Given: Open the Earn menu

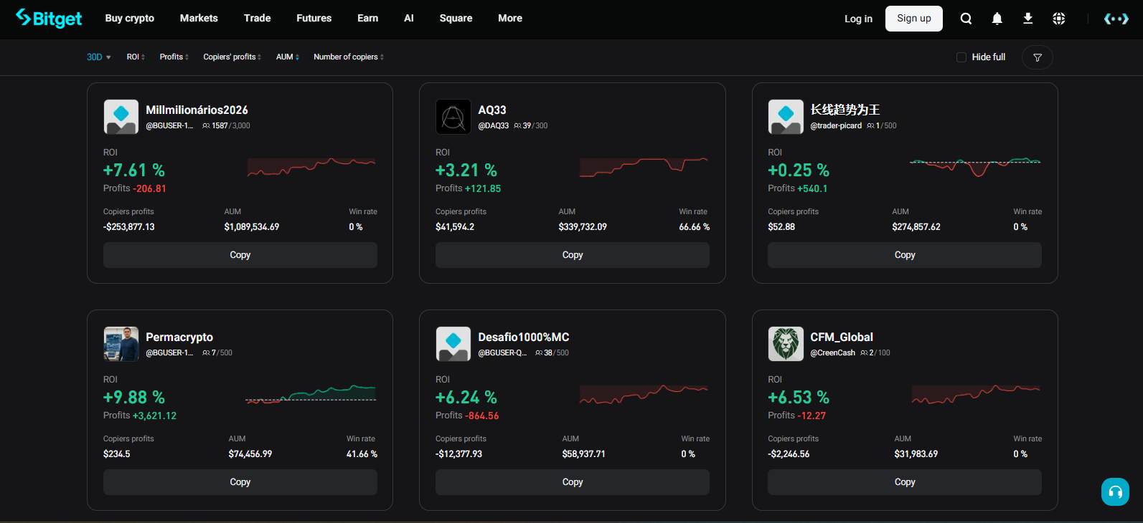Looking at the screenshot, I should tap(367, 18).
